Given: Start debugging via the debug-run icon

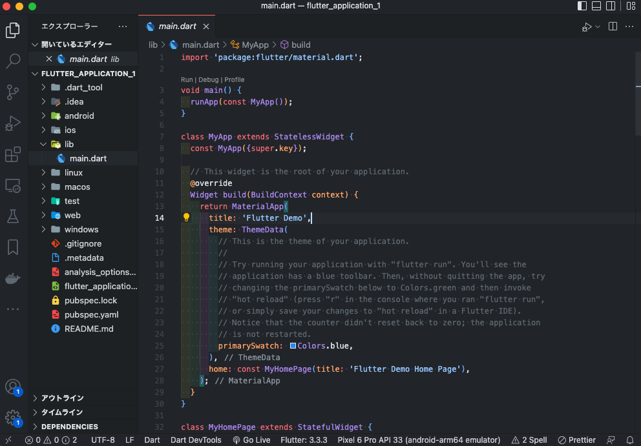Looking at the screenshot, I should click(x=587, y=26).
